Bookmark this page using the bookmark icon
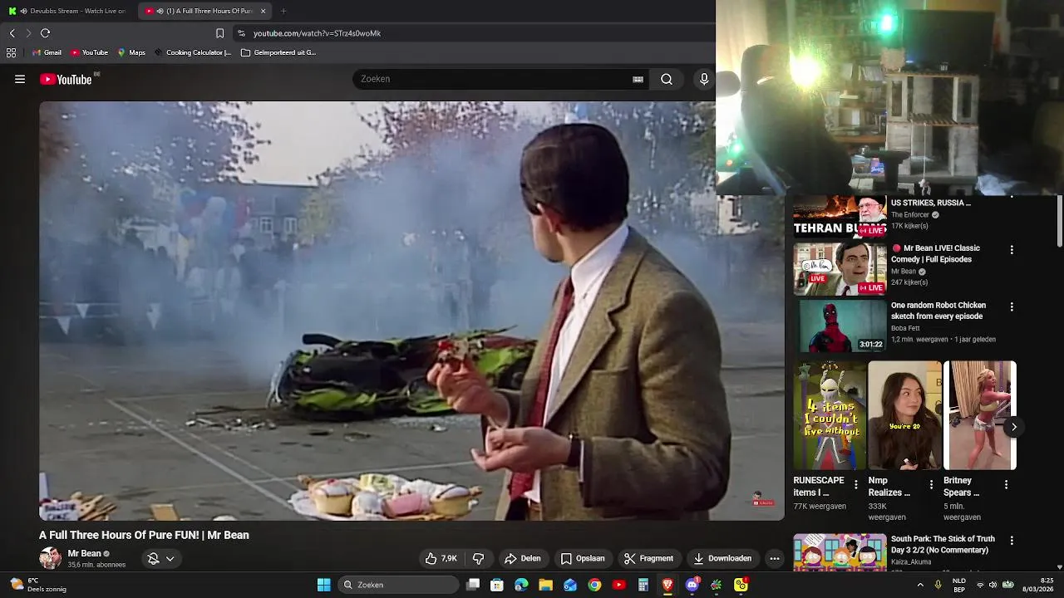The width and height of the screenshot is (1064, 598). click(x=219, y=33)
